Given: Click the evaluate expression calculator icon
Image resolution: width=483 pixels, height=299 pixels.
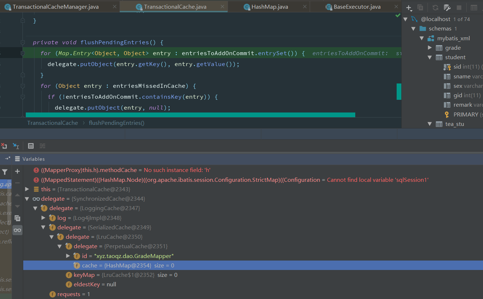Looking at the screenshot, I should pyautogui.click(x=31, y=146).
